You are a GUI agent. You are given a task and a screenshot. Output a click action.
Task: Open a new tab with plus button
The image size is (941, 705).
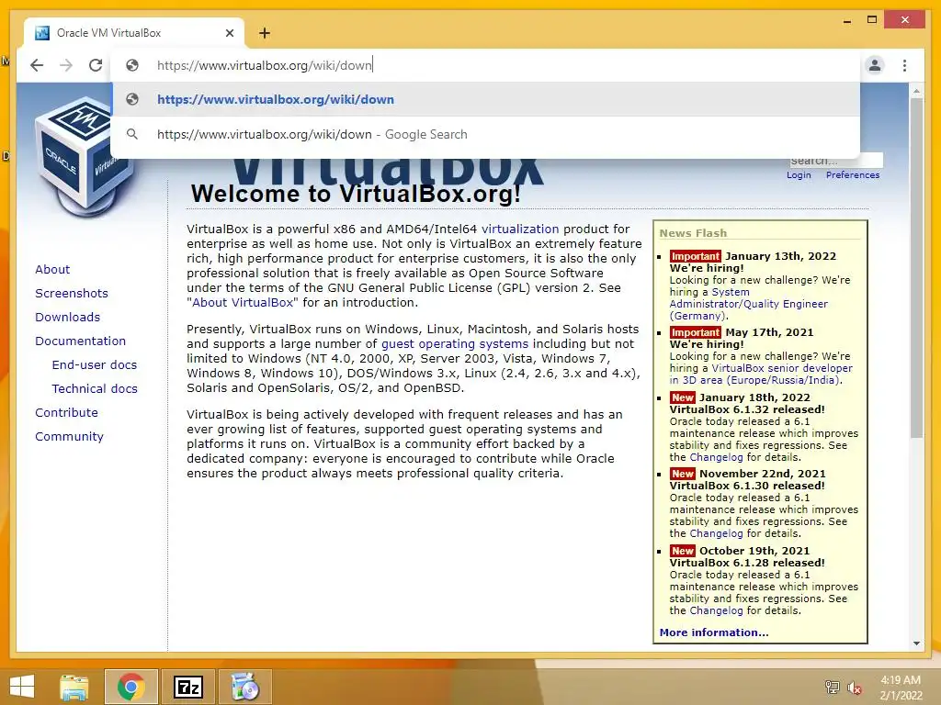[264, 33]
